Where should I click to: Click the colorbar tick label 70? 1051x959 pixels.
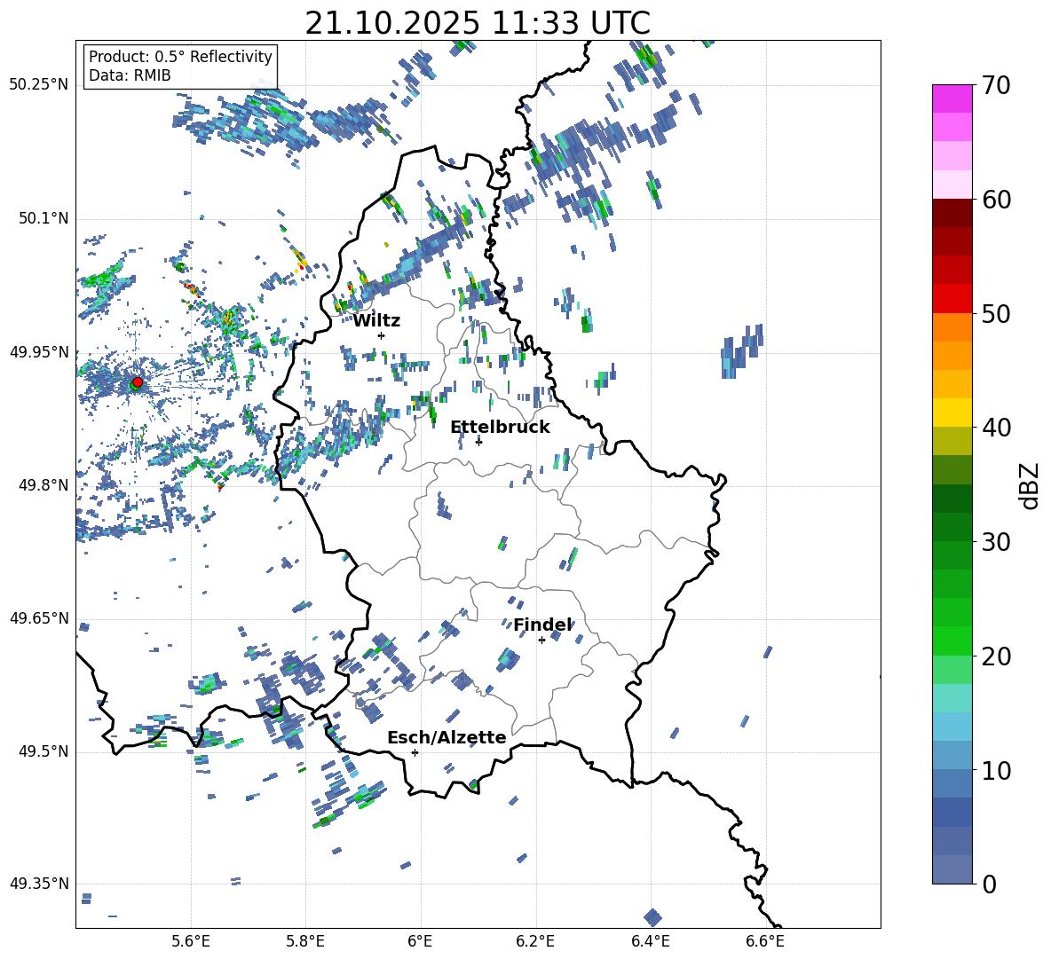(x=995, y=86)
